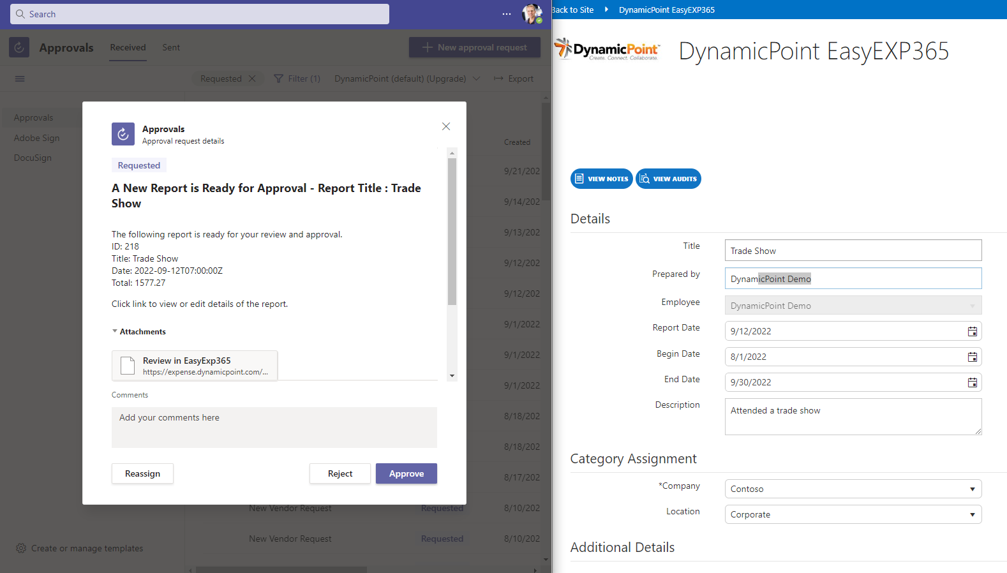Viewport: 1007px width, 573px height.
Task: Click the Approve button
Action: click(x=407, y=473)
